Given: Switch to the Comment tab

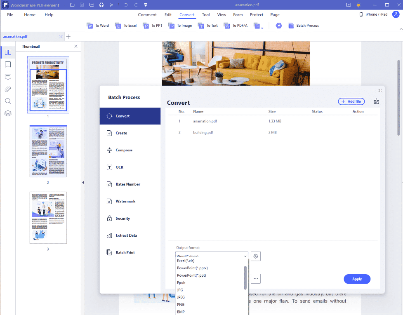Looking at the screenshot, I should [147, 15].
